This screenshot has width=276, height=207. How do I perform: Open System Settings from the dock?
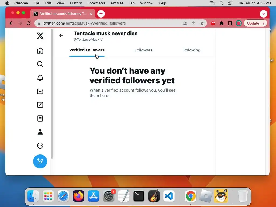tap(109, 196)
